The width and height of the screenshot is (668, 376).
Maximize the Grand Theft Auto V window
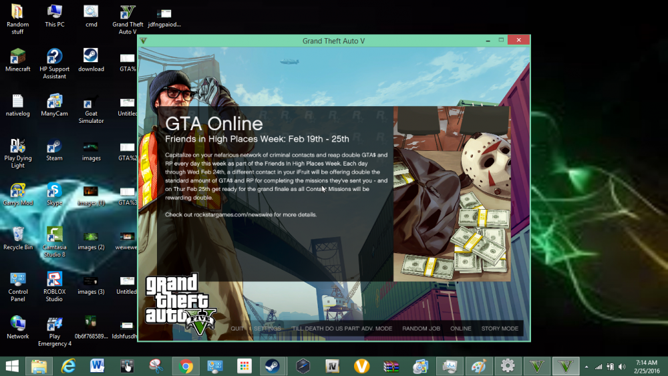[x=501, y=40]
